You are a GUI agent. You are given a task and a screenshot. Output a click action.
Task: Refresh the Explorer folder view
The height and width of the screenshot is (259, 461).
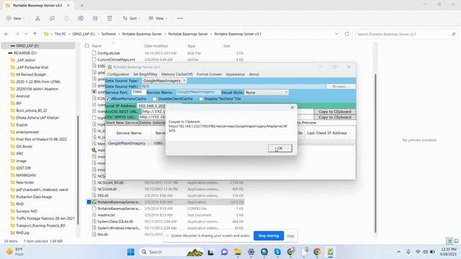coord(347,34)
